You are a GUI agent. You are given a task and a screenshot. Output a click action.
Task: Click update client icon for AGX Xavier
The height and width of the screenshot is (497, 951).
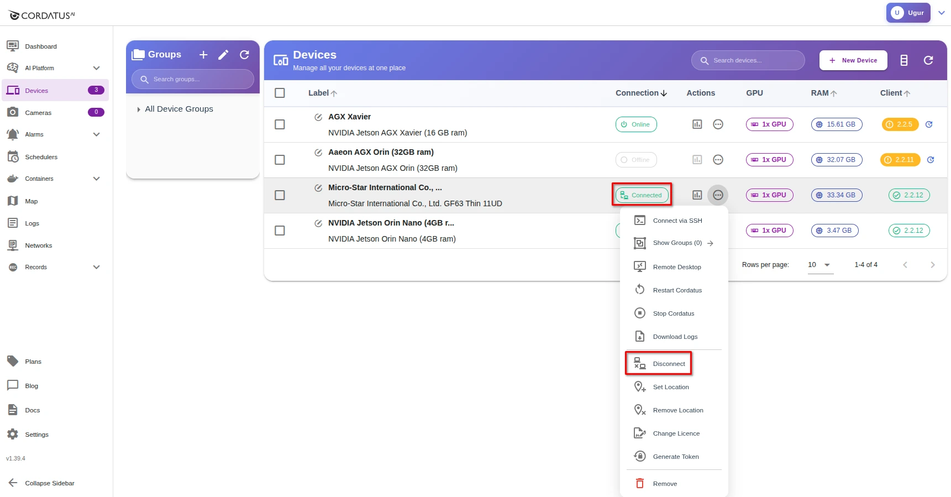929,124
